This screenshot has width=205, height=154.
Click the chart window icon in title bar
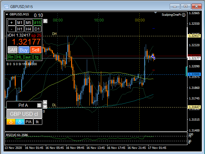6,6
